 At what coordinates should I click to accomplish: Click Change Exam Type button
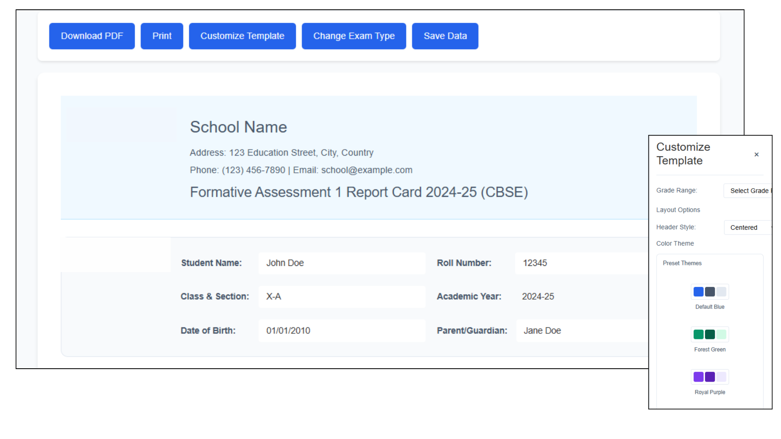(353, 36)
